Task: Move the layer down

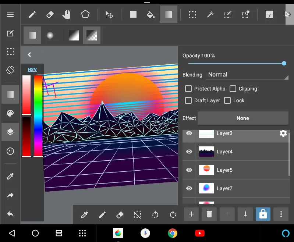Action: click(245, 214)
